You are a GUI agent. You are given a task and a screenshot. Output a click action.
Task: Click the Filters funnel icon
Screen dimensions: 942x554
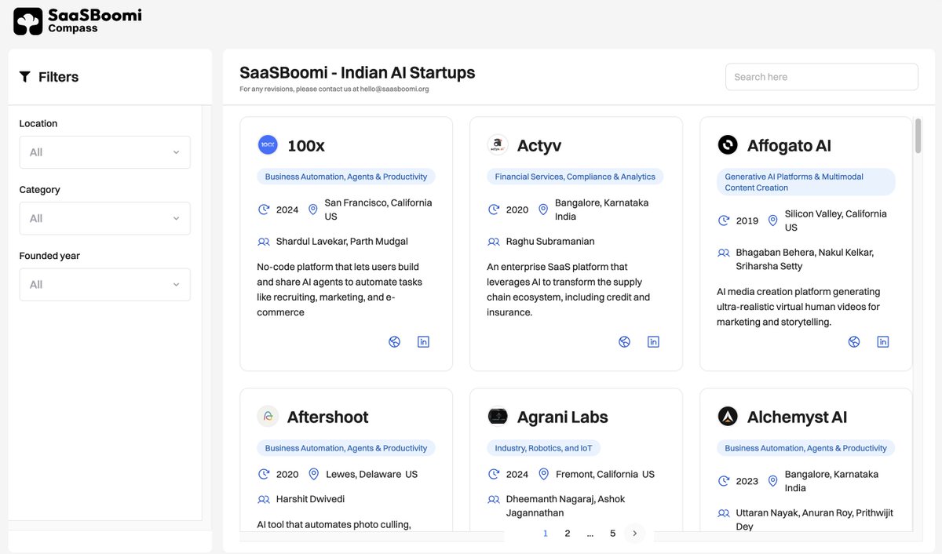tap(25, 77)
